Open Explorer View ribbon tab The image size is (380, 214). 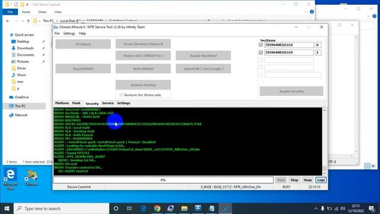58,12
